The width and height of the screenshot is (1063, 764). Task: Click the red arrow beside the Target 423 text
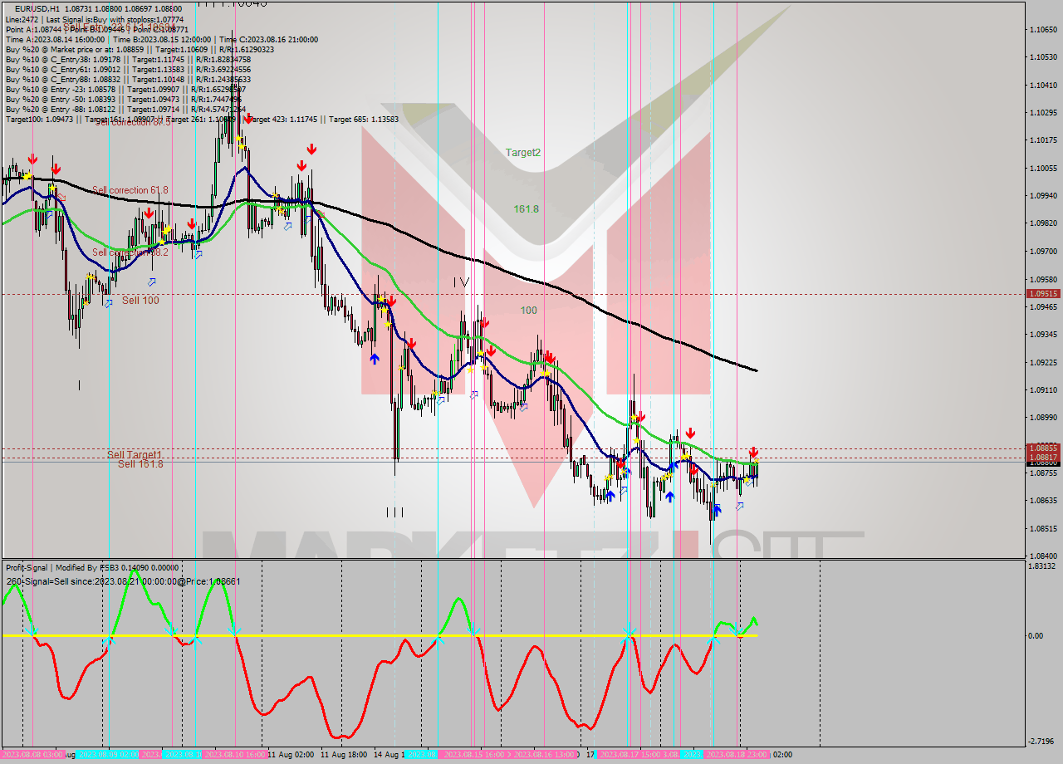click(x=247, y=117)
